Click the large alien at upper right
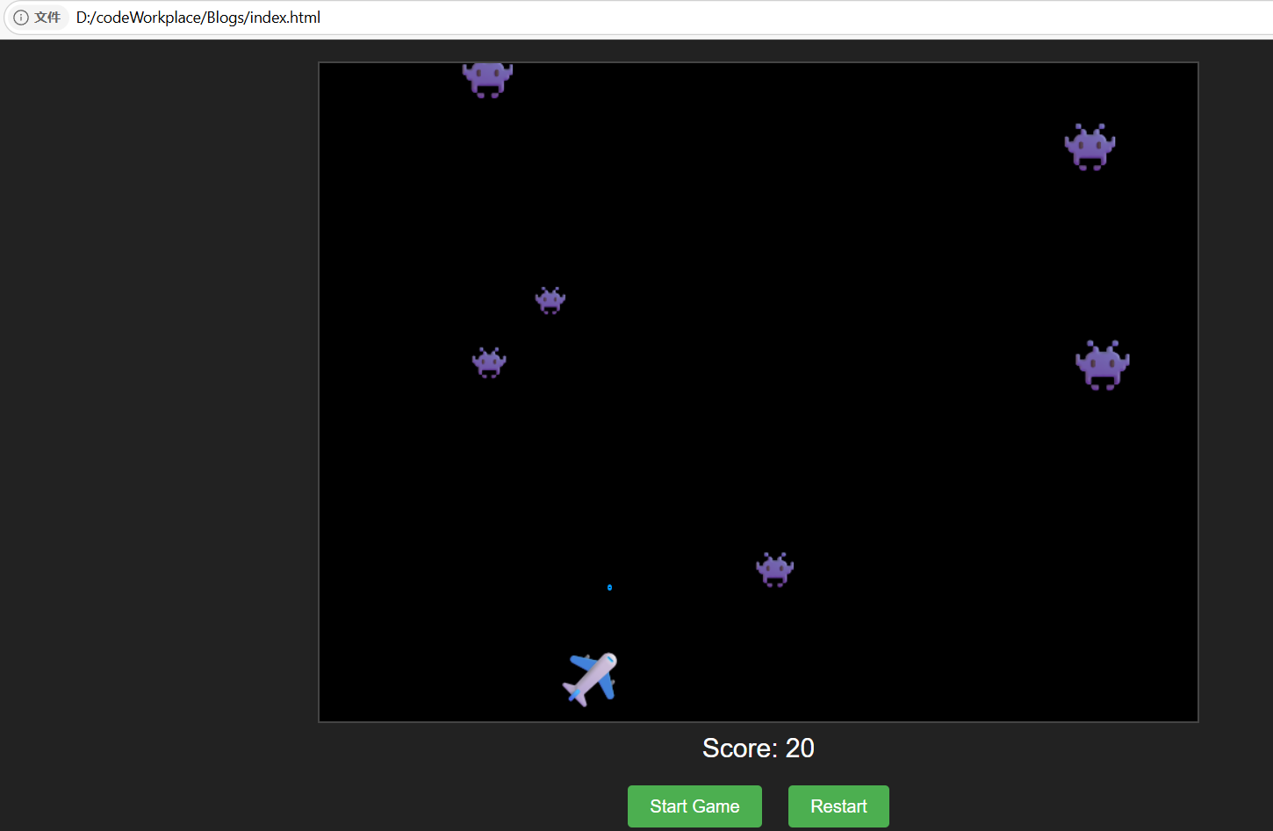Image resolution: width=1273 pixels, height=831 pixels. click(x=1090, y=147)
